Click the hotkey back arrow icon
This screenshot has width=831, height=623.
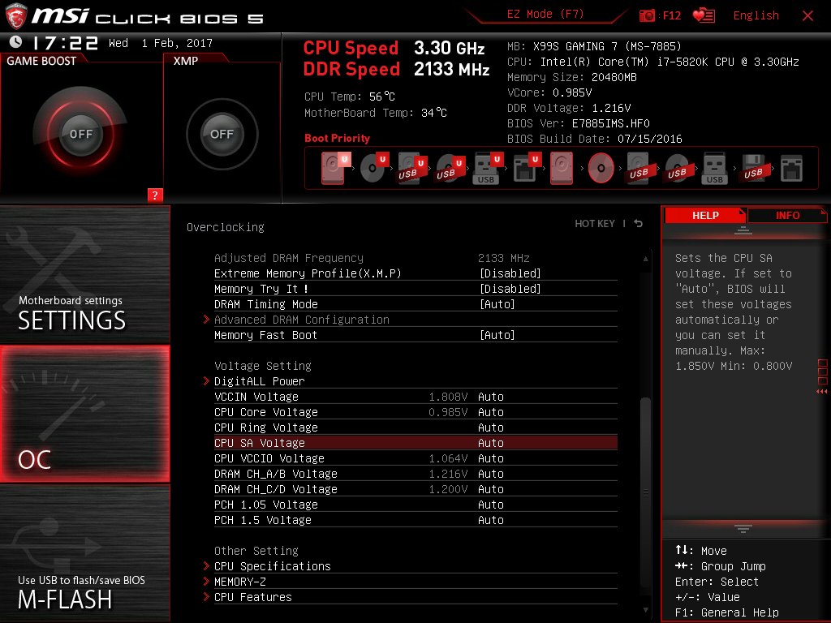pyautogui.click(x=639, y=224)
